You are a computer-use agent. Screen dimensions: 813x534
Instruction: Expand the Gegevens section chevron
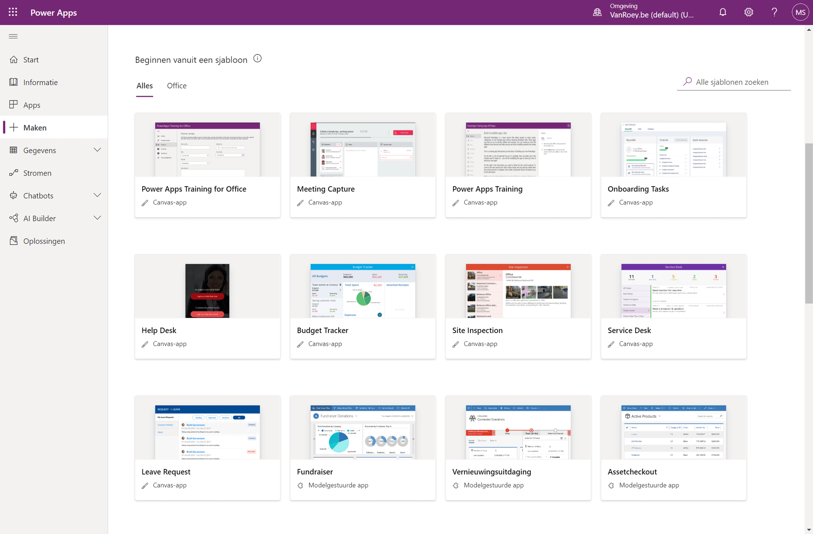[97, 150]
